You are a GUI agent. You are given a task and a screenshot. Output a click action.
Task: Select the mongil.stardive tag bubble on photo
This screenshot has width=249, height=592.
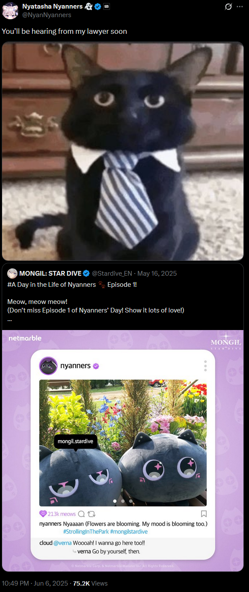pos(76,441)
